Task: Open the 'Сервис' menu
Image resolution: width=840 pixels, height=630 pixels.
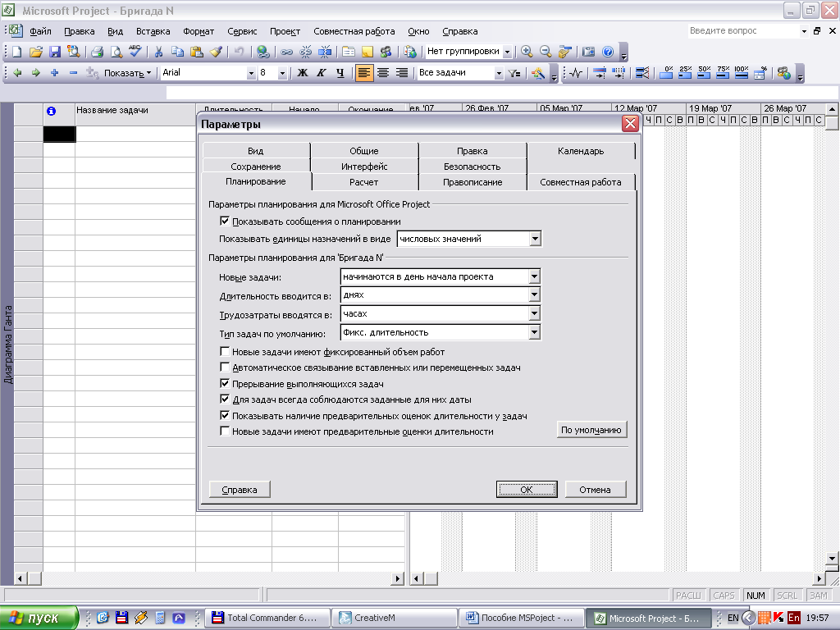Action: click(x=242, y=31)
